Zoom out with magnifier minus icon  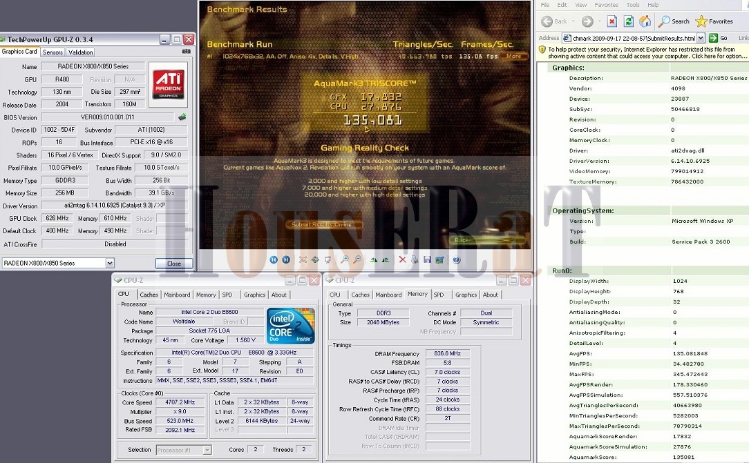(357, 259)
